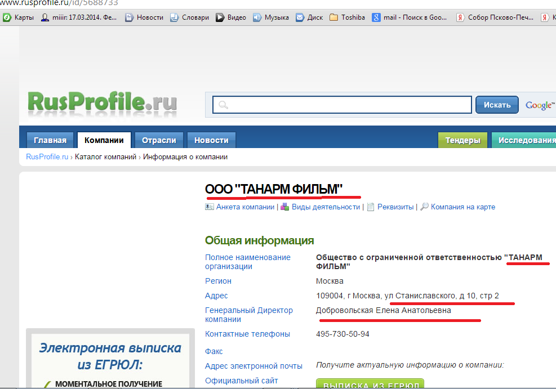The height and width of the screenshot is (389, 556).
Task: Open the Собор Псково-Печ bookmark
Action: [x=495, y=17]
